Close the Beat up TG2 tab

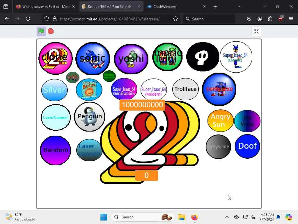[x=139, y=6]
